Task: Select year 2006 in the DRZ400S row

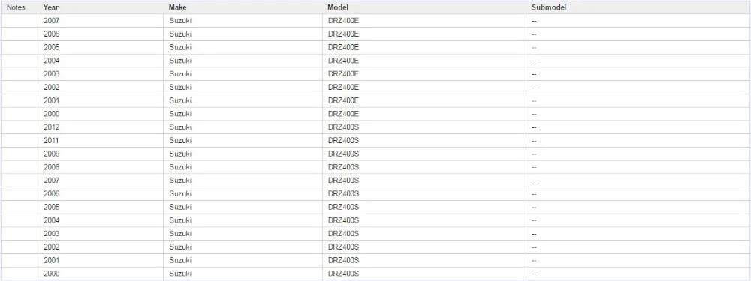Action: 51,194
